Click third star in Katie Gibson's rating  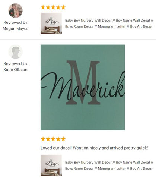(x=53, y=139)
